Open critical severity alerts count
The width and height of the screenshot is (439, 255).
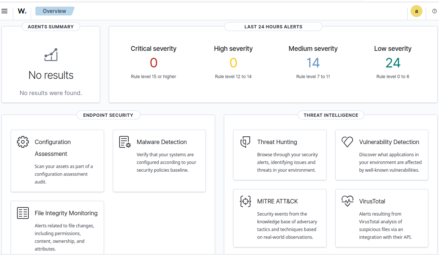[153, 63]
